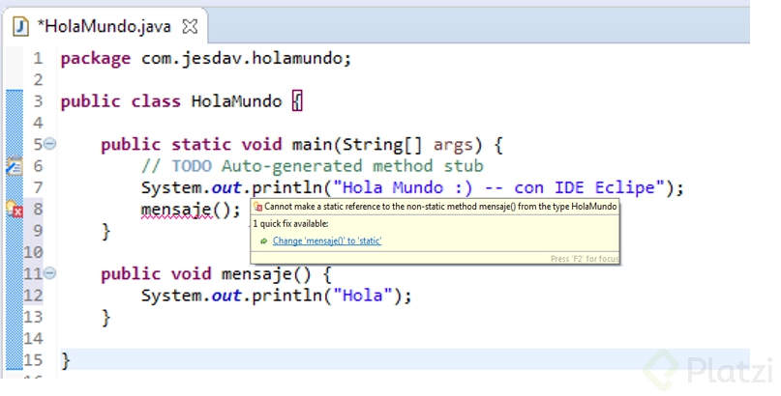Click the main method name on line 5
781x396 pixels.
pos(312,145)
